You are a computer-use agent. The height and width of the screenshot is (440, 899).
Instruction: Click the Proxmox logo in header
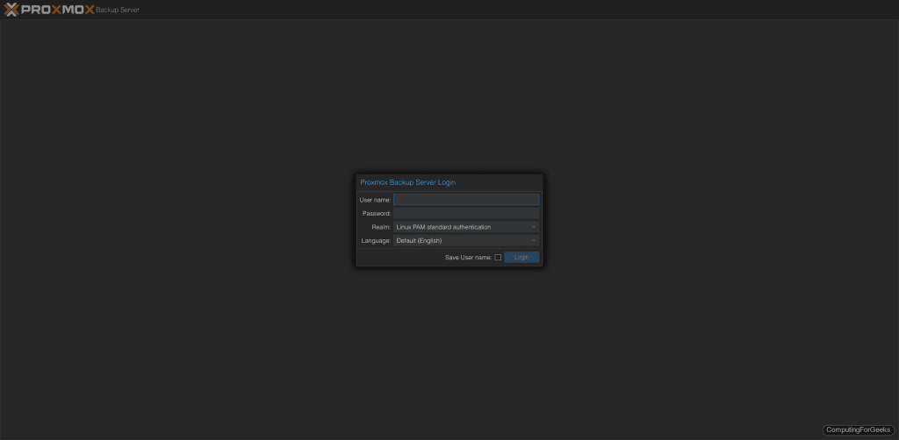(x=49, y=9)
